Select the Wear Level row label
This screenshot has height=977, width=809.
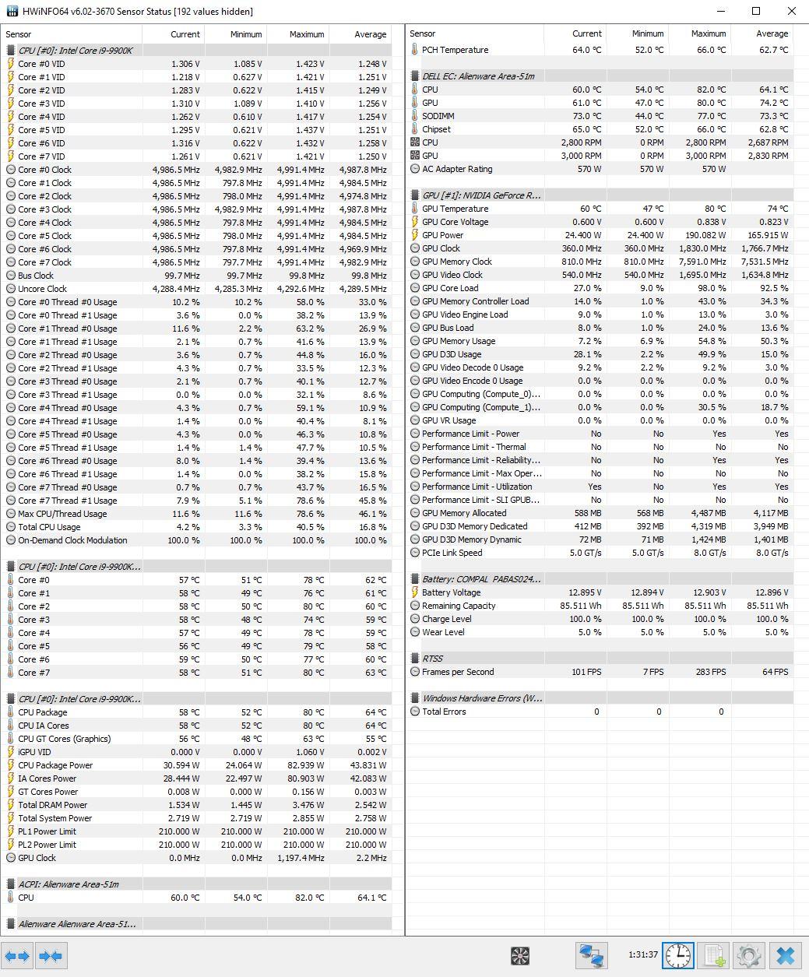point(443,632)
